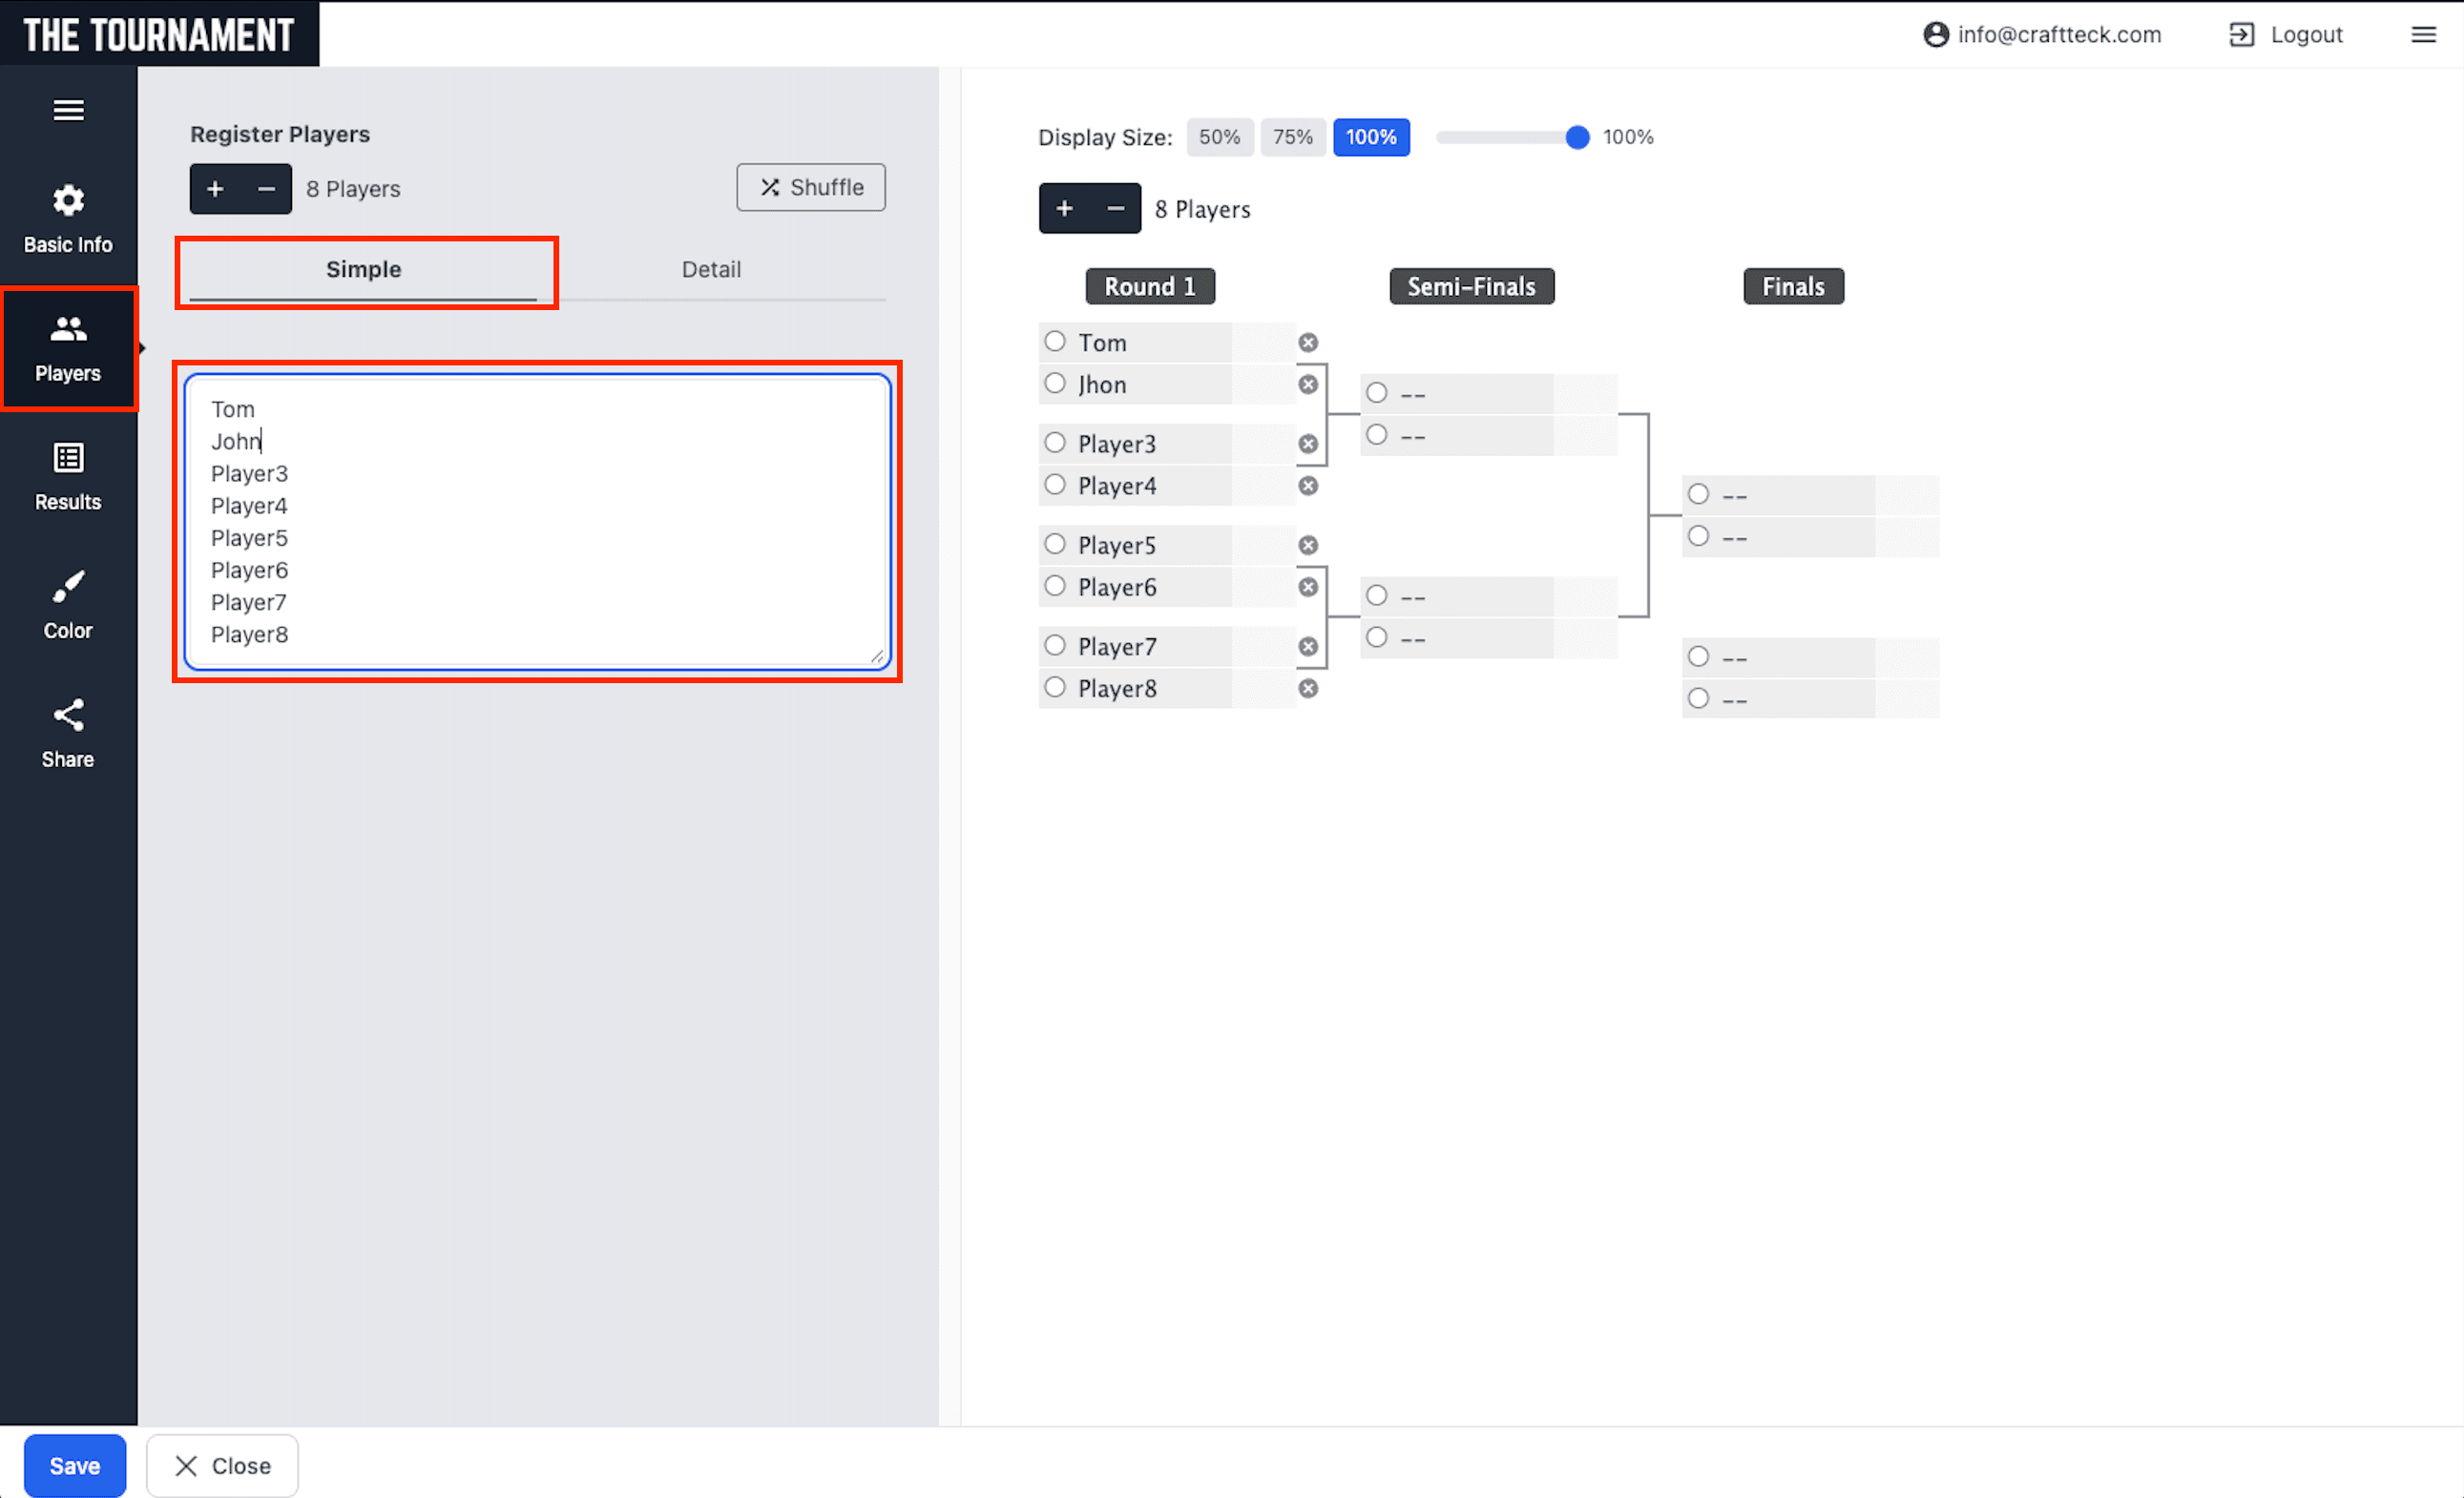Shuffle the player order
Screen dimensions: 2464x1498
pyautogui.click(x=811, y=188)
